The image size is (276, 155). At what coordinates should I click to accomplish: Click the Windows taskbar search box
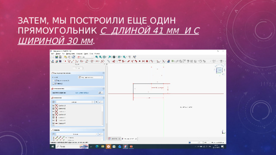(x=72, y=146)
